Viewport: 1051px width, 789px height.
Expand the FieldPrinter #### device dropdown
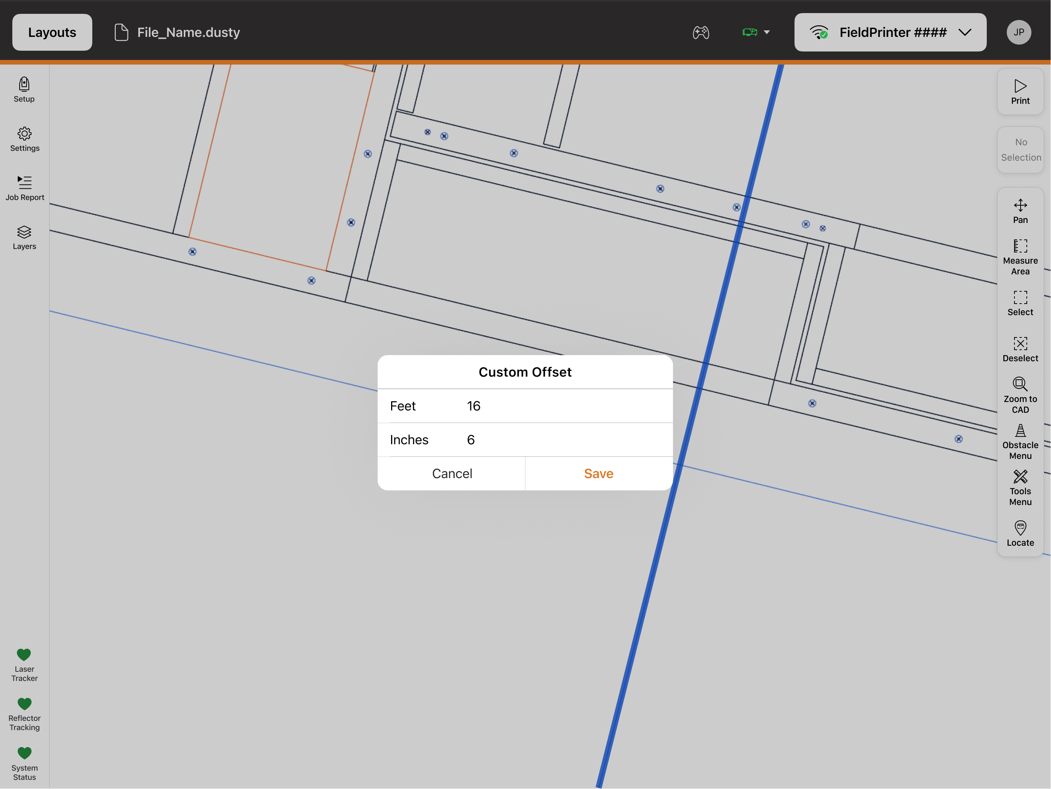point(890,32)
